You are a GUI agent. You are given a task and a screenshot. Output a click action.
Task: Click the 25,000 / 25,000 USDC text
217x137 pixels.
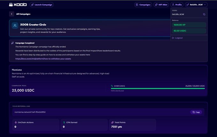195,86
